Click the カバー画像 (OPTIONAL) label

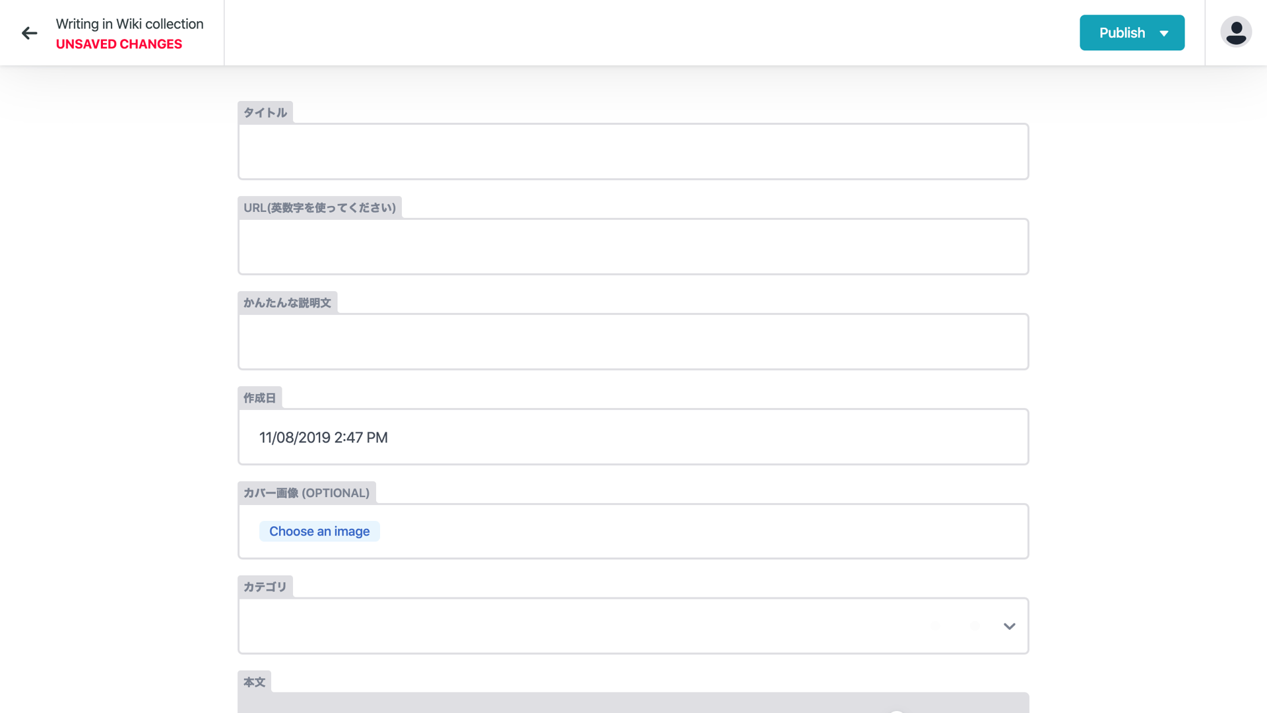tap(306, 492)
